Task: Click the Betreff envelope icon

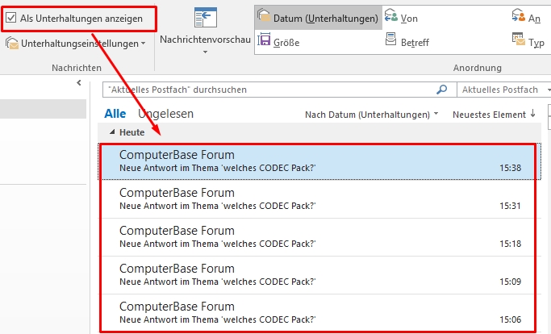Action: (x=390, y=39)
